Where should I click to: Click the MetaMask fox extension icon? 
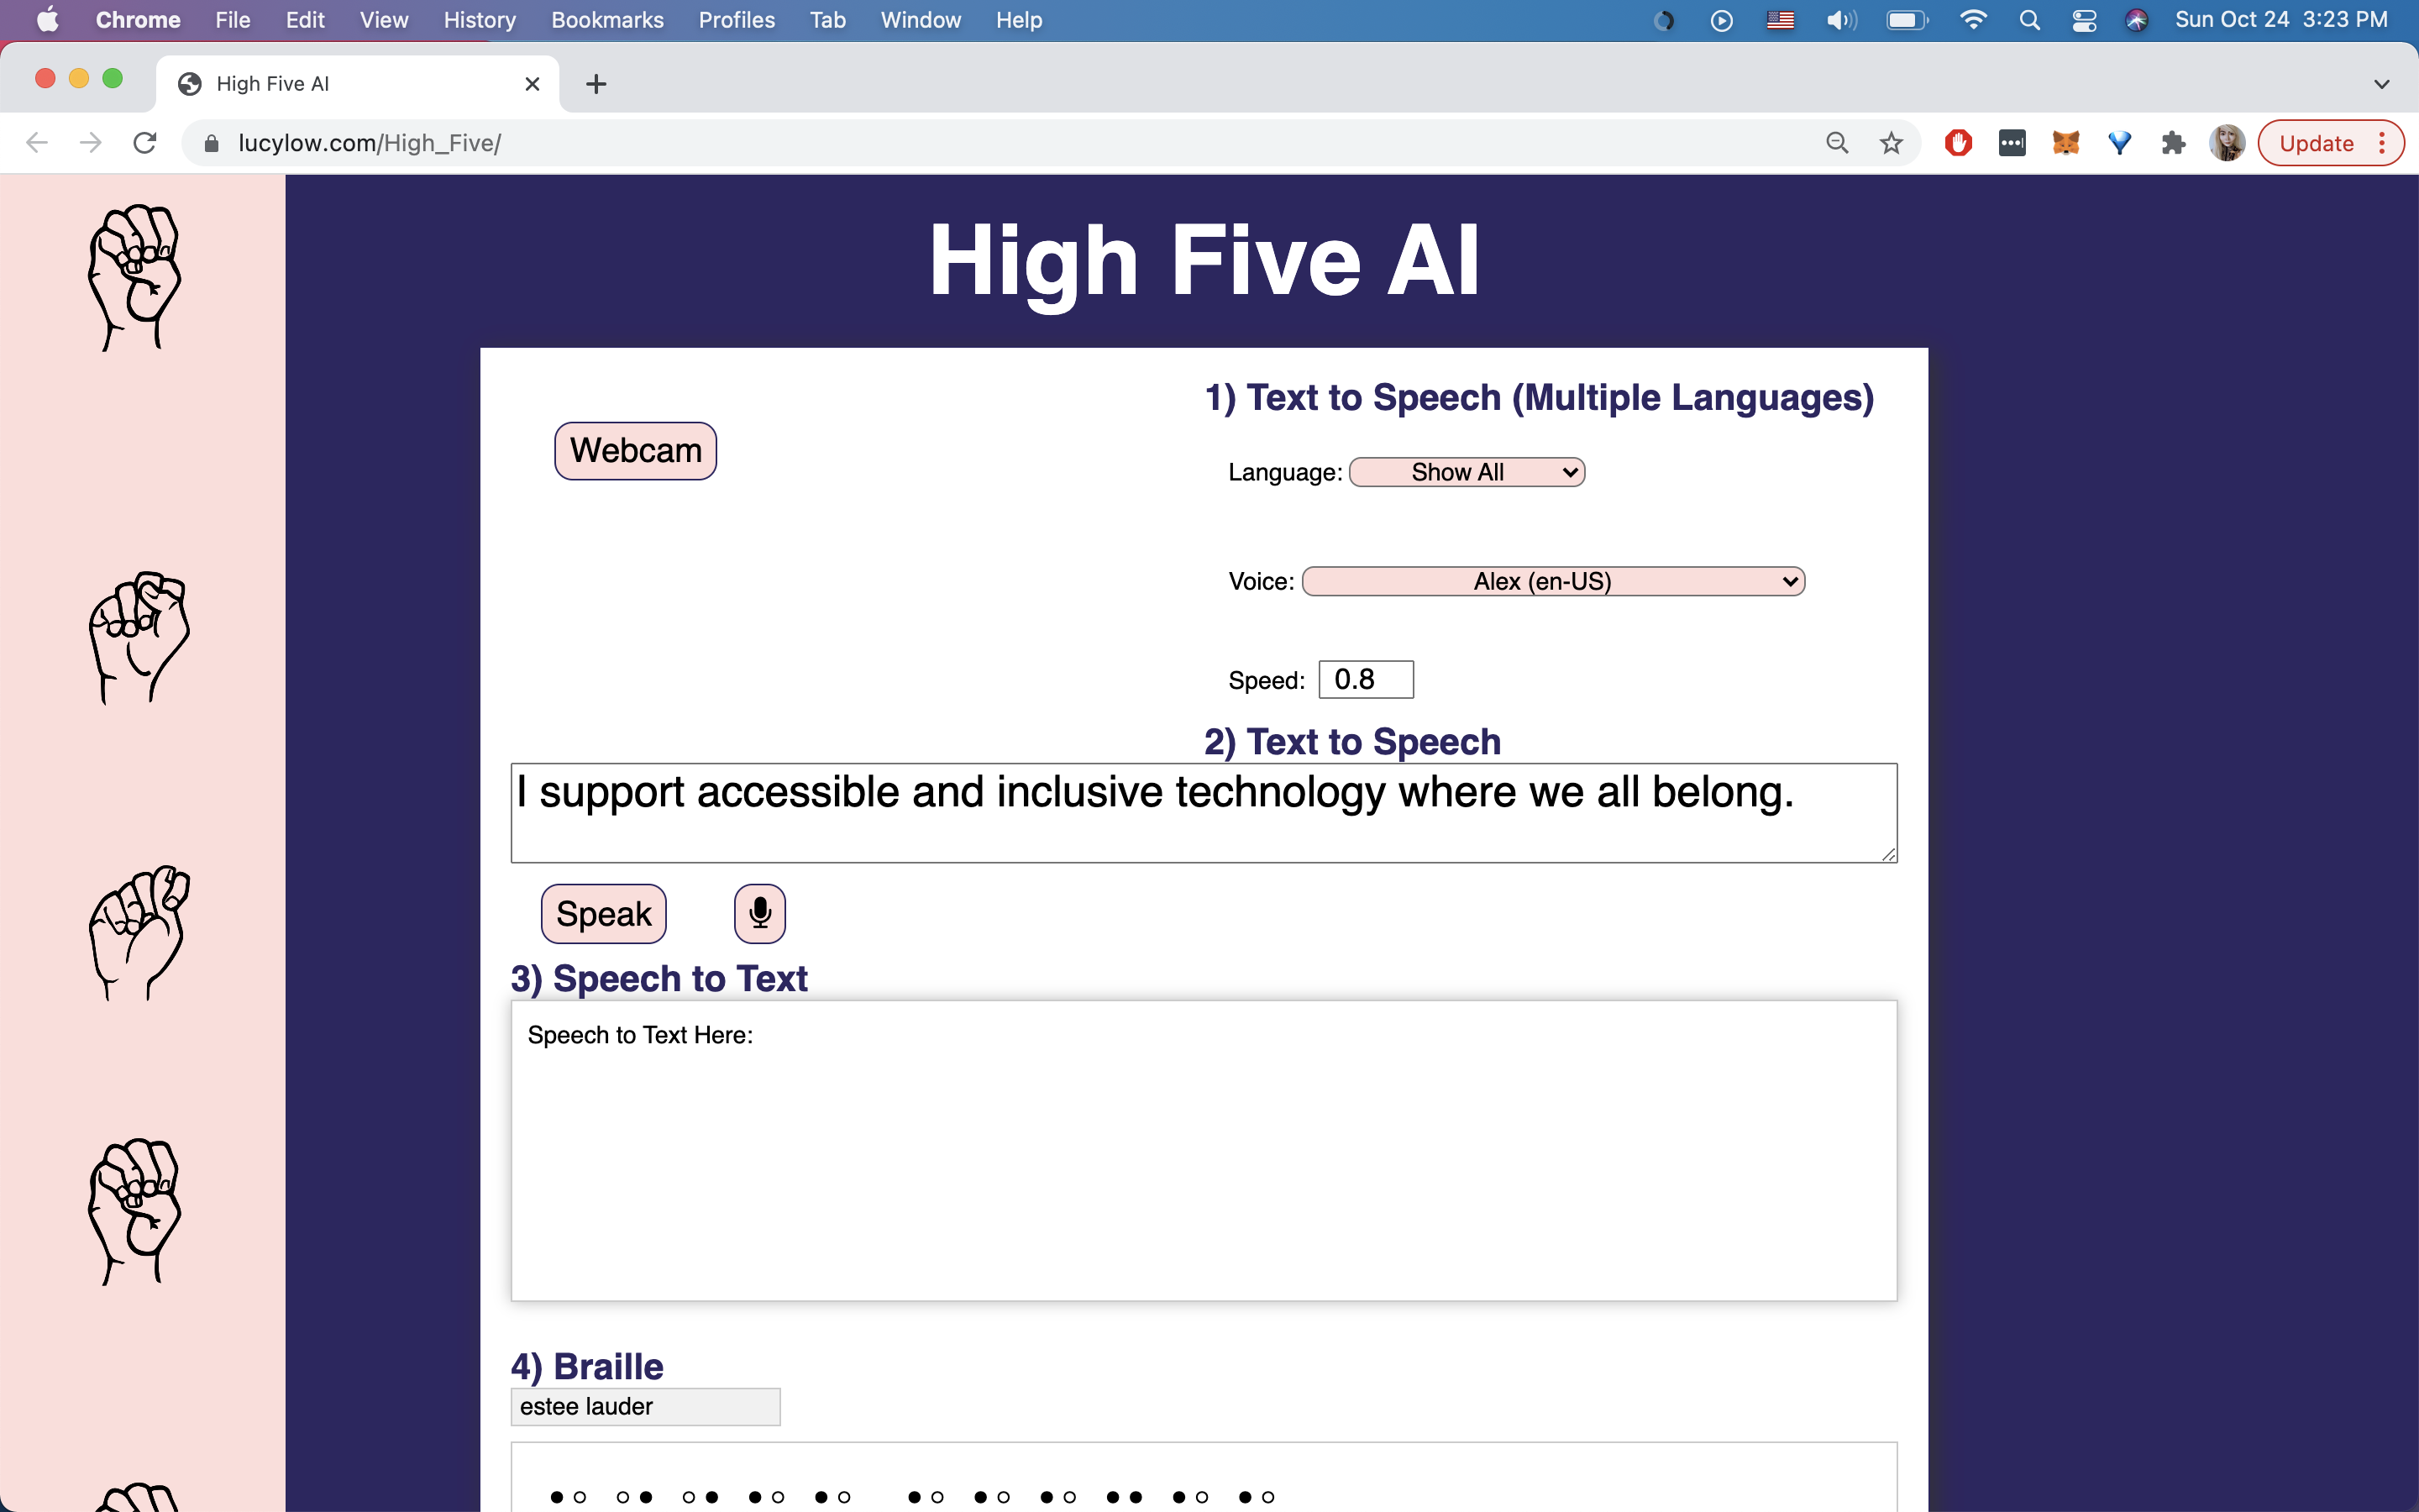tap(2065, 143)
